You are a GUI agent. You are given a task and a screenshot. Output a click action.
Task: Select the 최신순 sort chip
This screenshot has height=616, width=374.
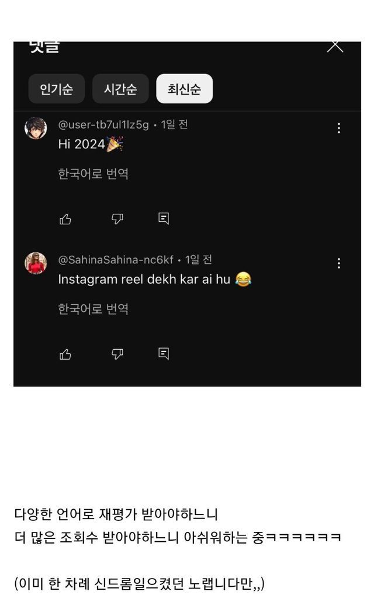coord(184,89)
